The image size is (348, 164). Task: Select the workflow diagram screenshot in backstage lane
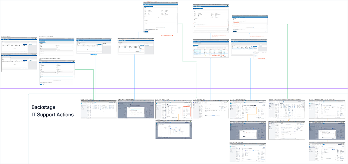click(173, 130)
